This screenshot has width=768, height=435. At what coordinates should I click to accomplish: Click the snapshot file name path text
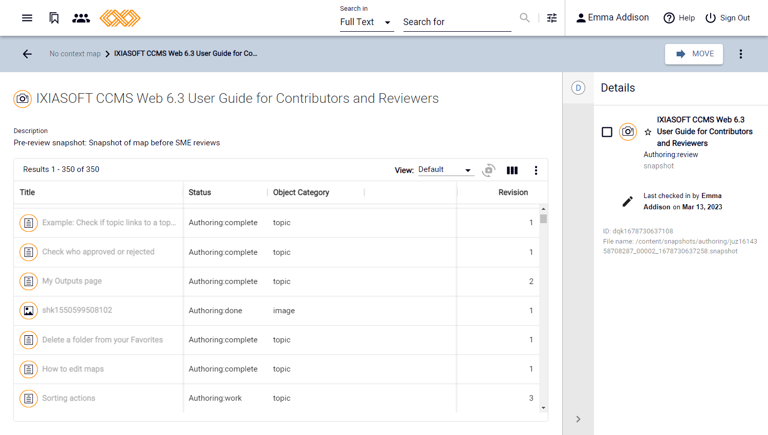680,246
